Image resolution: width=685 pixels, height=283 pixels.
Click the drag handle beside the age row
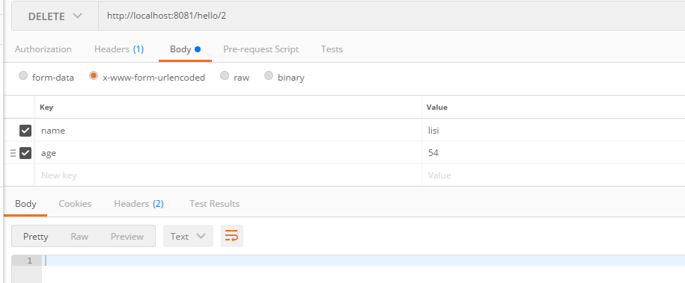pos(13,153)
